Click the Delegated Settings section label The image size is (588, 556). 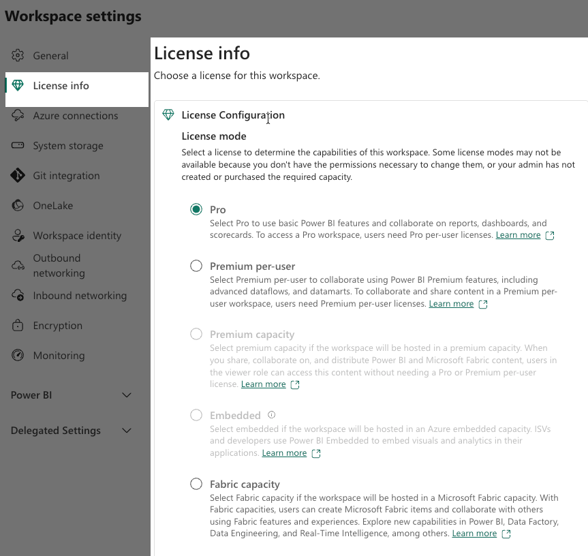click(55, 431)
